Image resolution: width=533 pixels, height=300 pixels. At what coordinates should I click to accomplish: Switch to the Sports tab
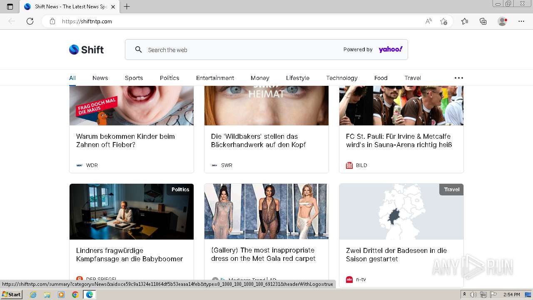point(134,78)
